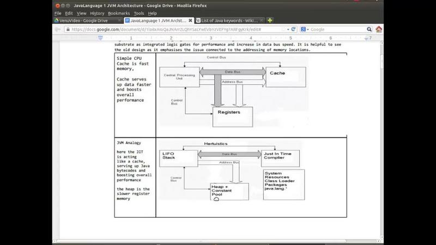Open the Help menu
Screen dimensions: 436x245
pyautogui.click(x=153, y=13)
